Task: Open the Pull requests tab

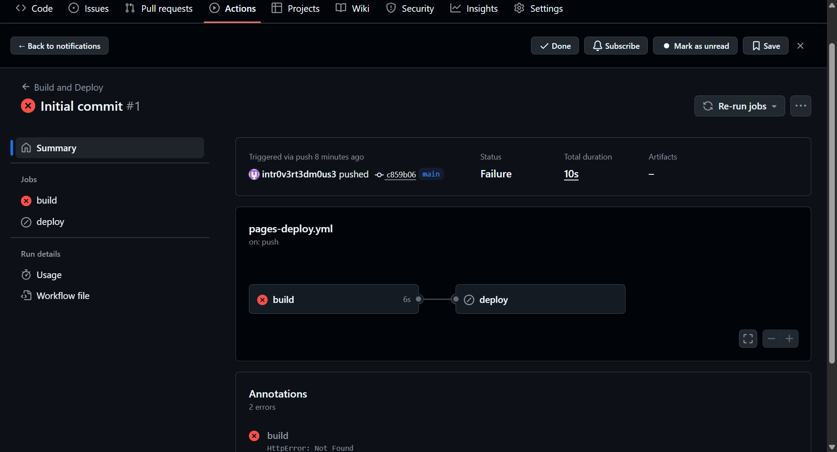Action: tap(159, 9)
